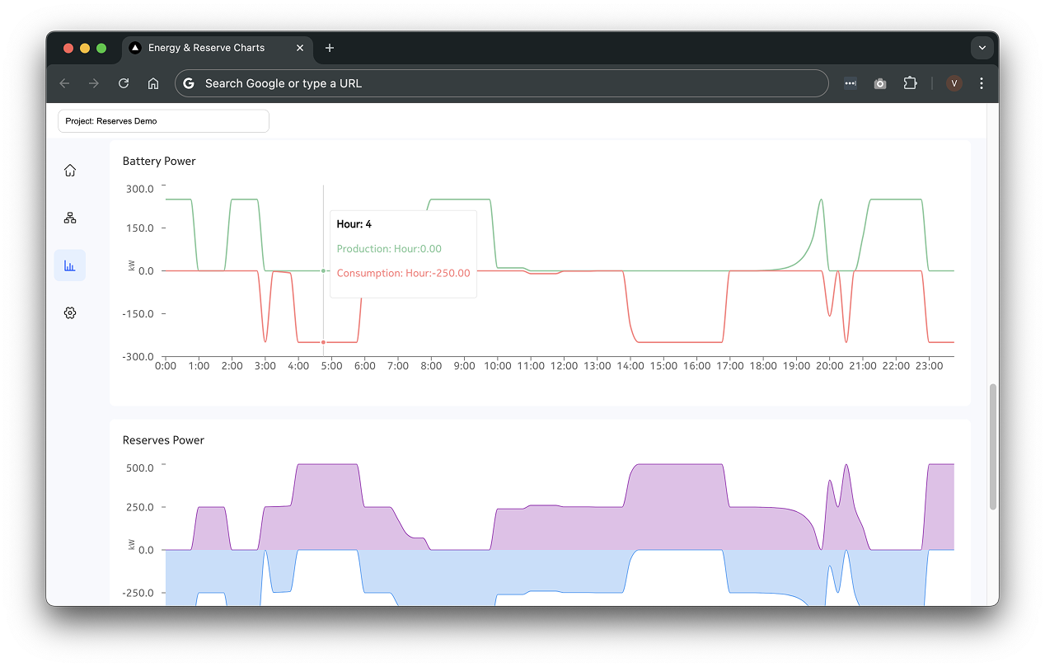The height and width of the screenshot is (667, 1045).
Task: Open the settings gear in the sidebar
Action: point(70,313)
